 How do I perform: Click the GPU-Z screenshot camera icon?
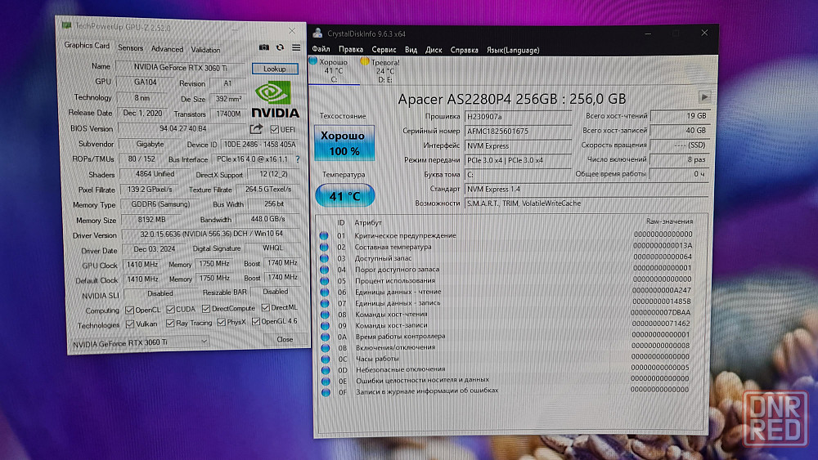coord(264,48)
